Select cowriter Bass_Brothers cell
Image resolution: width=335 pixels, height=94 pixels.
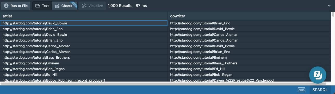click(x=249, y=63)
